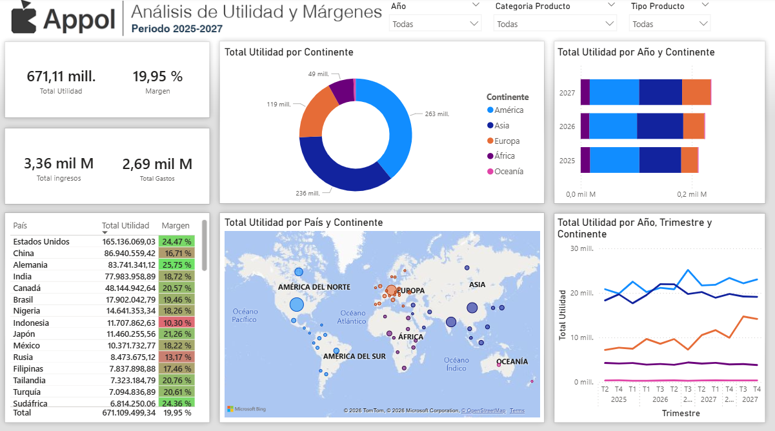Click the Appol logo icon
Screen dimensions: 775x431
(25, 17)
